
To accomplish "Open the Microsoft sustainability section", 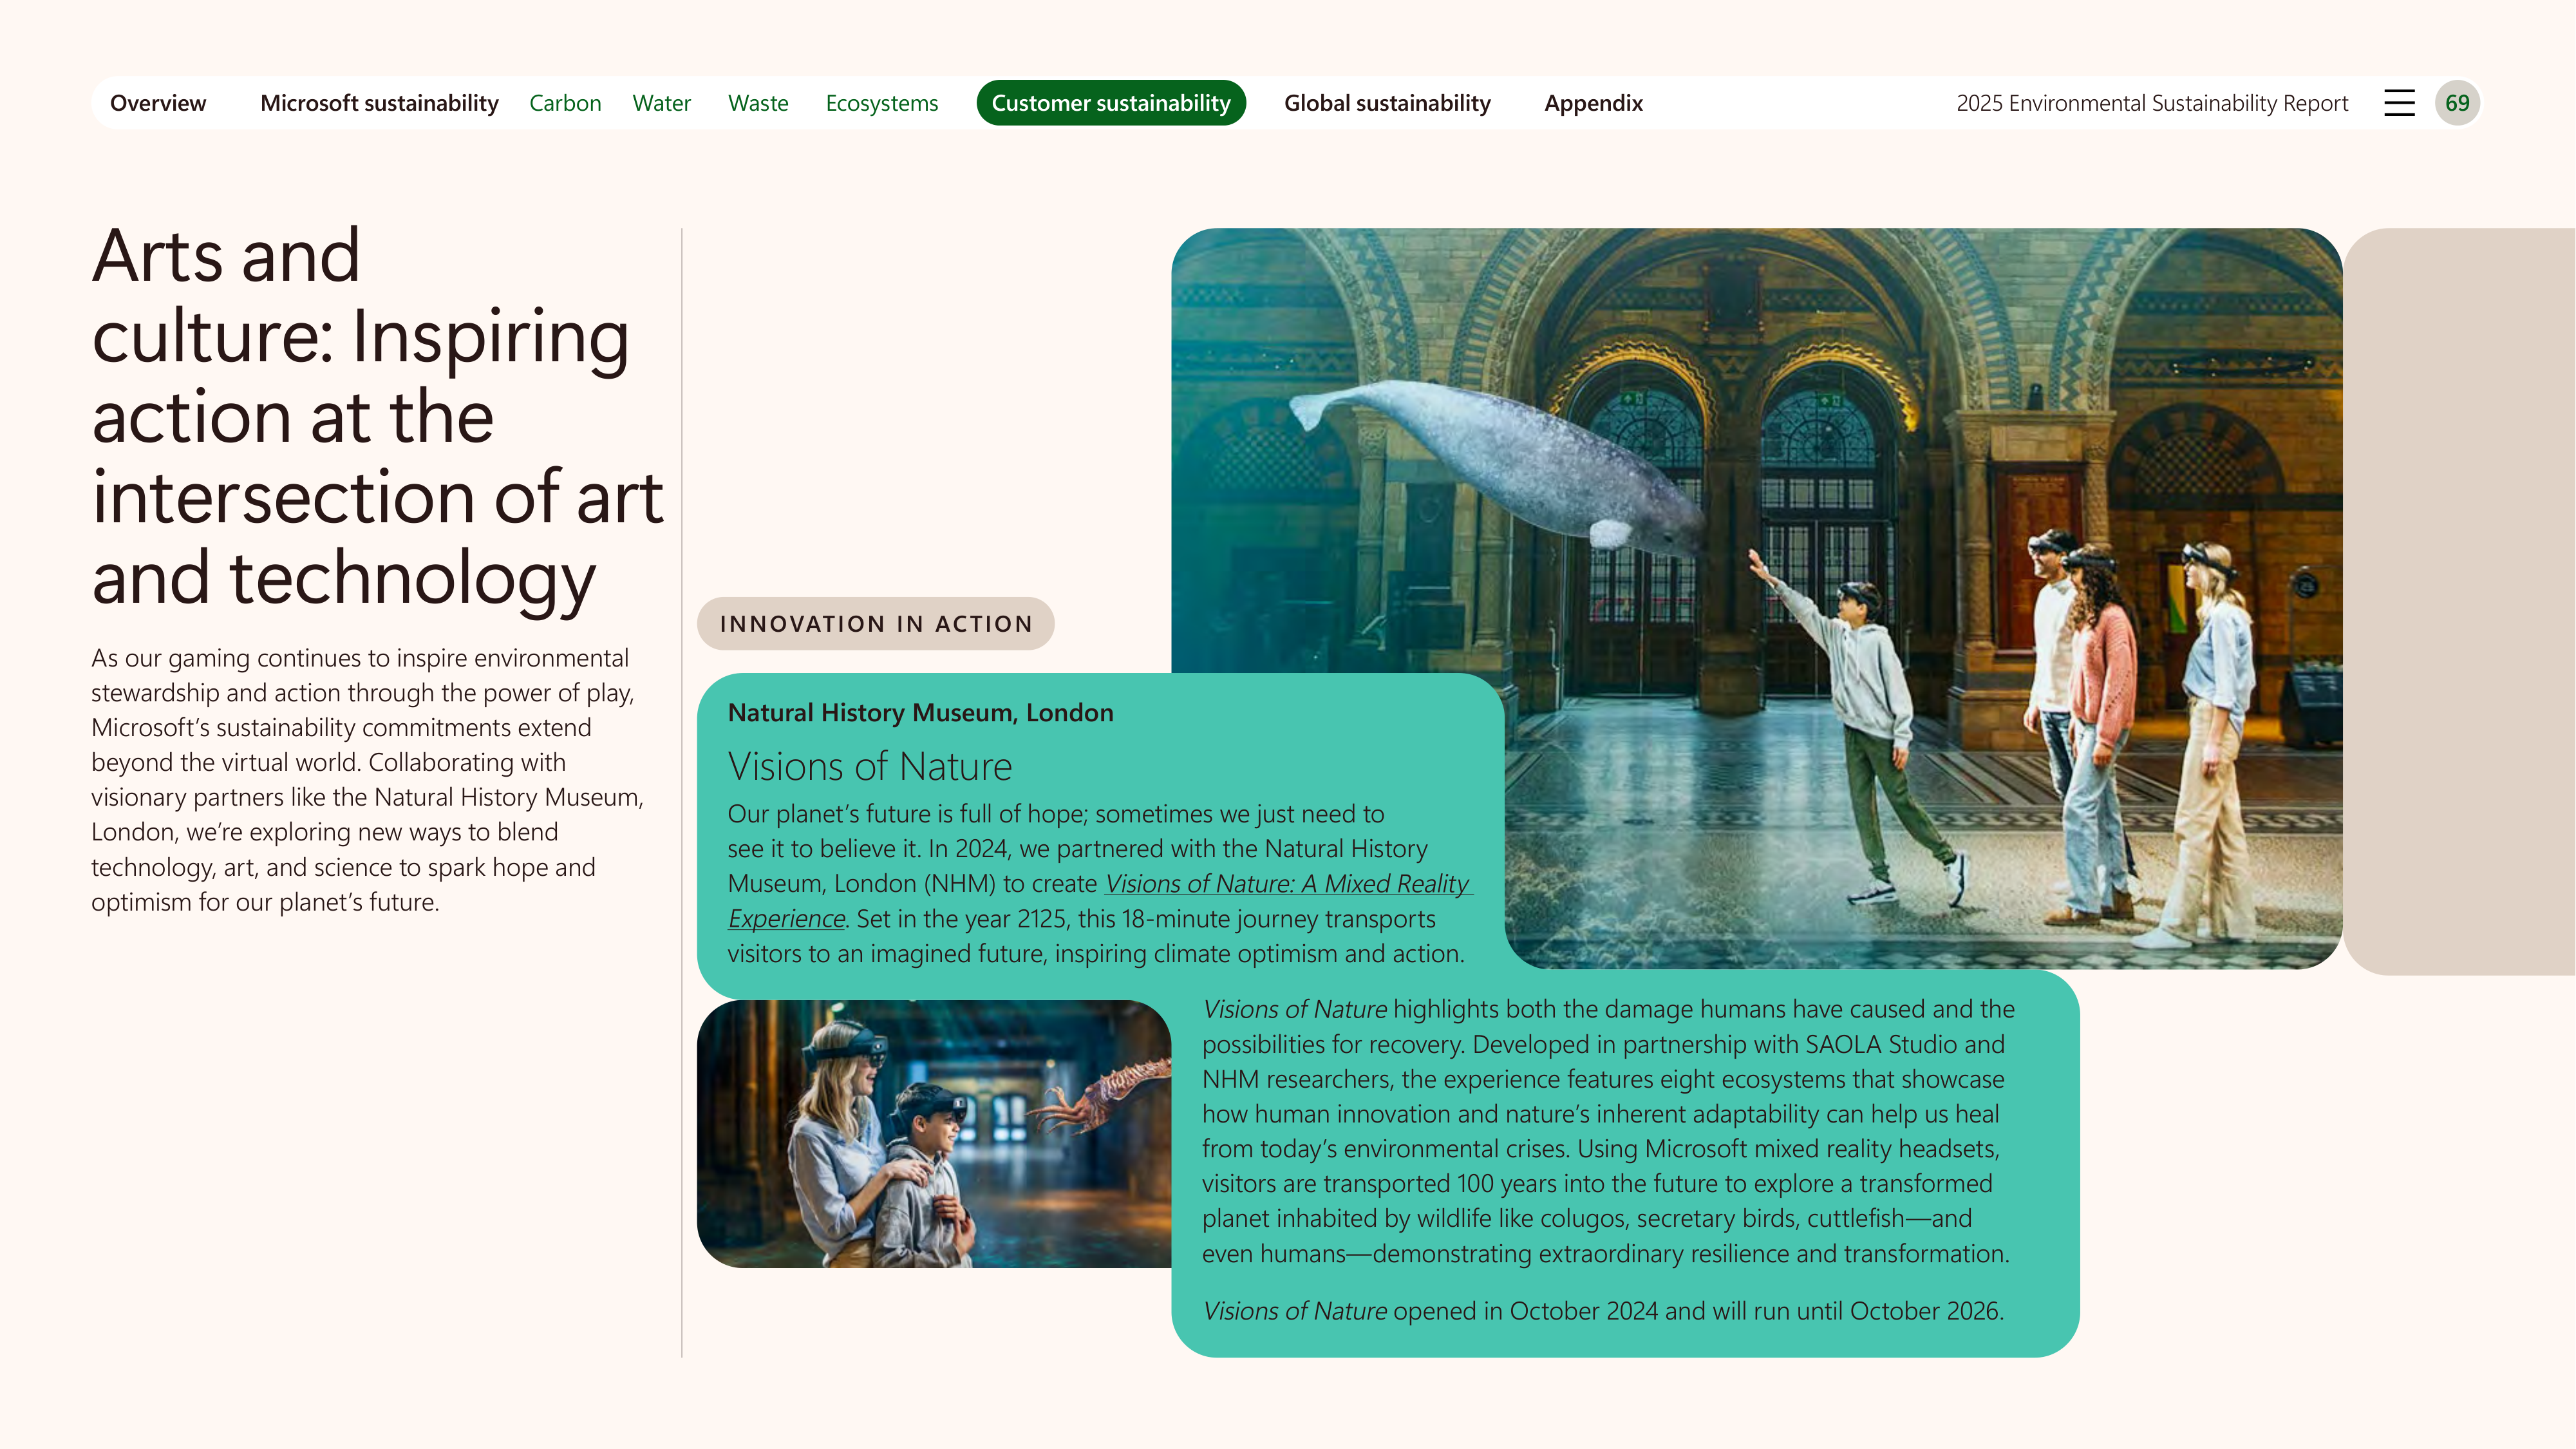I will (x=379, y=103).
